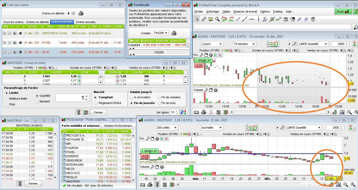Pick the red-green triangle pattern tool
Viewport: 358px width, 190px height.
click(x=224, y=19)
